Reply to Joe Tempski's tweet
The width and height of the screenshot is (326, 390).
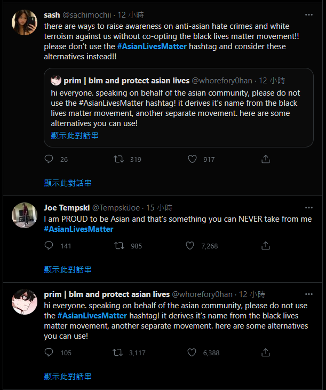pos(49,246)
